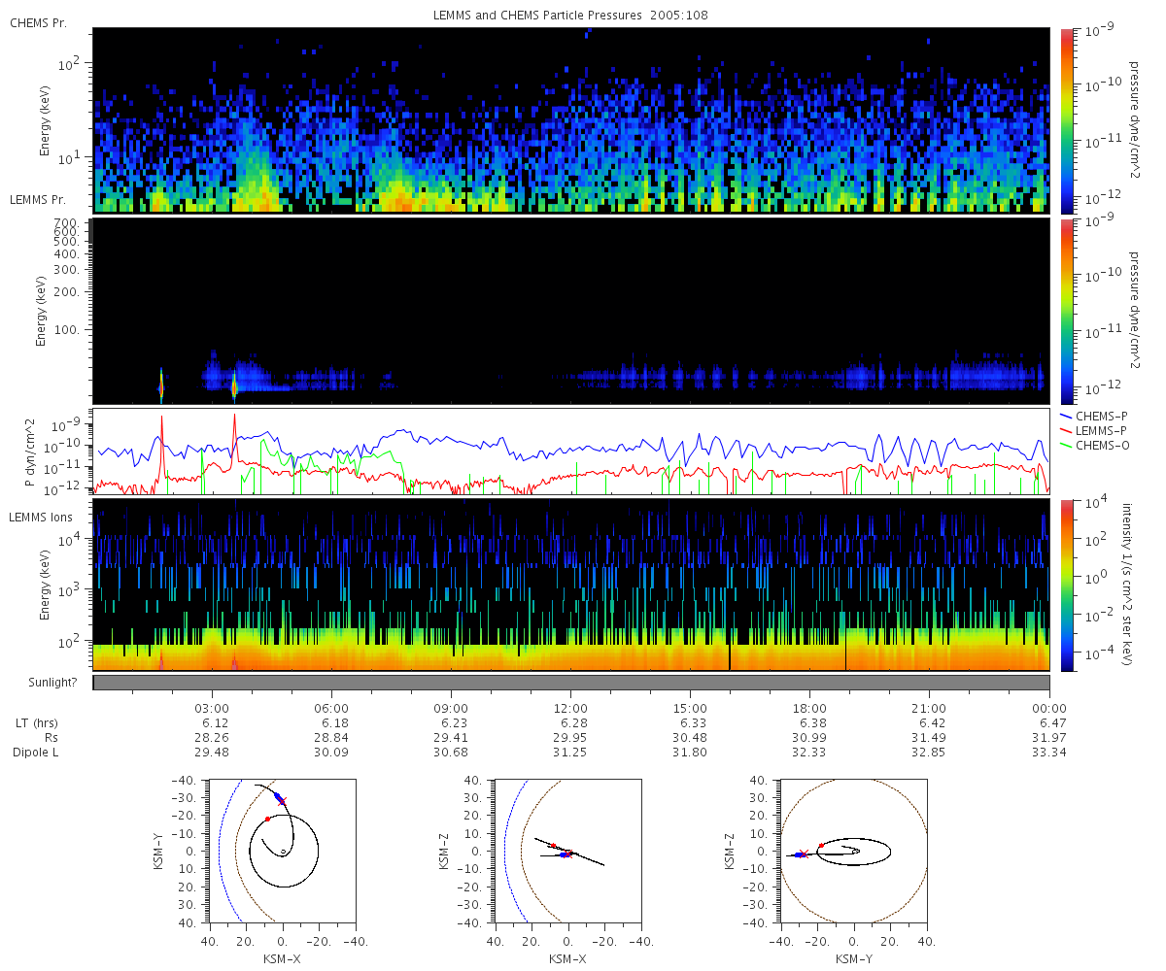Click 'pressure dyne/cm^2' label beside CHEMS colorbar

[x=1134, y=120]
